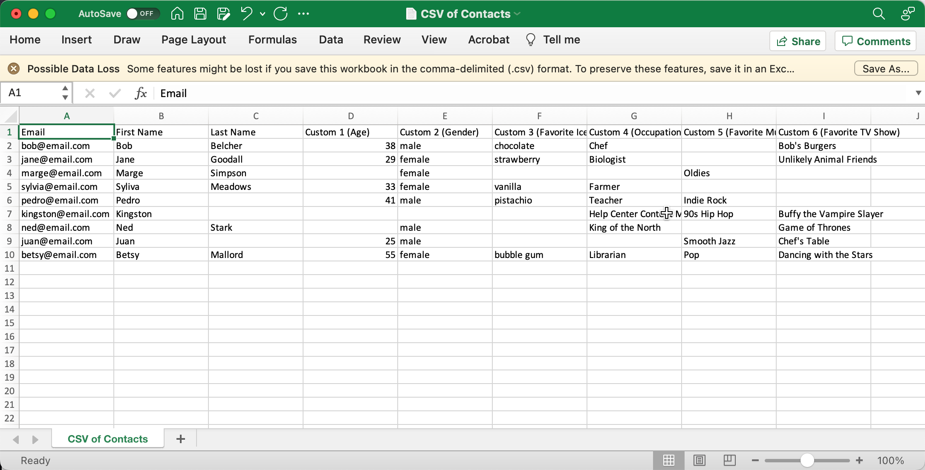
Task: Open the Undo dropdown arrow
Action: tap(263, 14)
